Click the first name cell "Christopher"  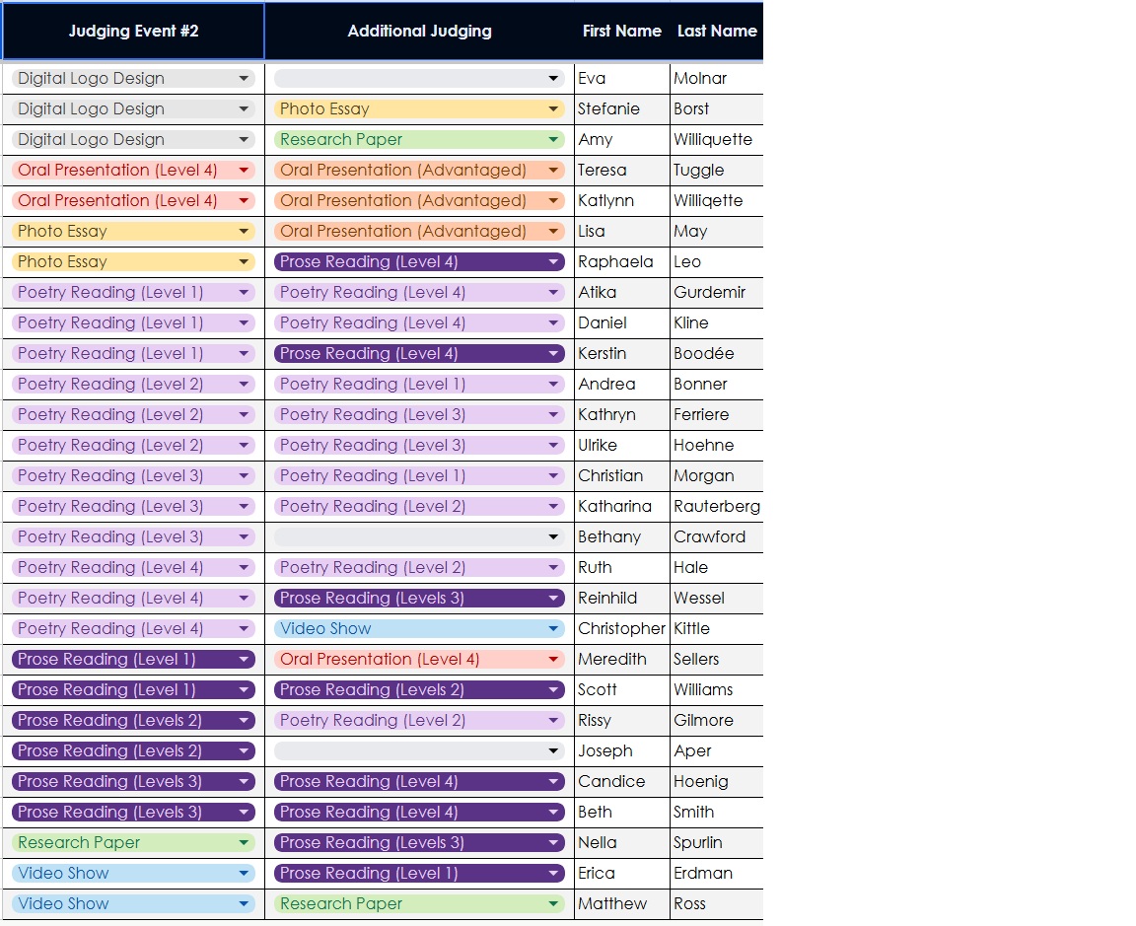pos(621,629)
